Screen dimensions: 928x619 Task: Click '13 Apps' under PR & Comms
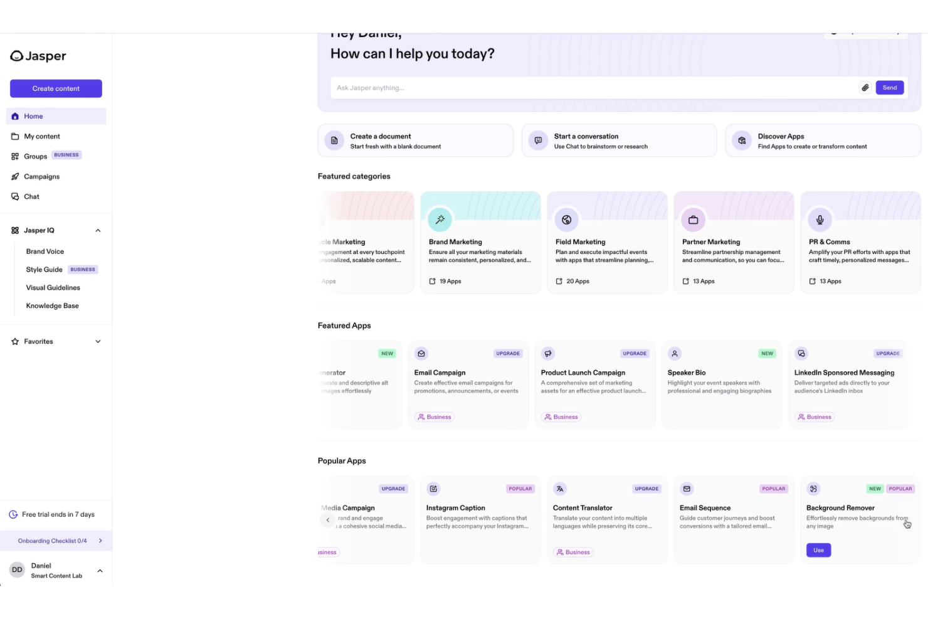pos(830,282)
